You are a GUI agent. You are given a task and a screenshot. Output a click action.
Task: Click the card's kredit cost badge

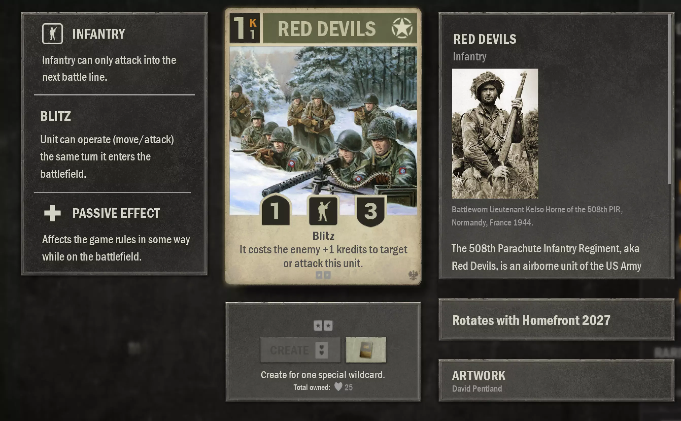pos(245,28)
